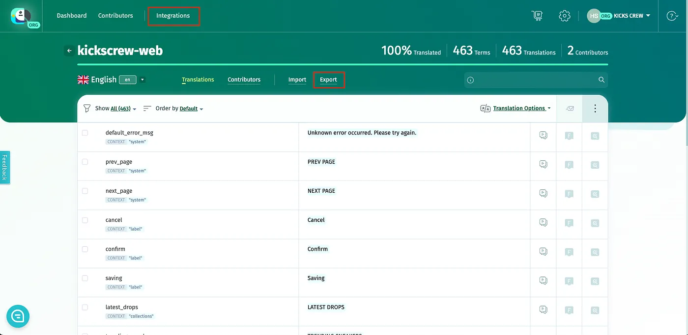Select the cancel term checkbox
The height and width of the screenshot is (335, 688).
point(85,220)
